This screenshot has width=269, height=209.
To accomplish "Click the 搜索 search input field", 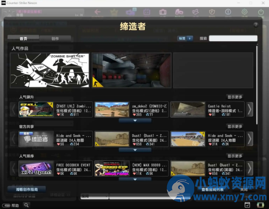I will point(233,38).
